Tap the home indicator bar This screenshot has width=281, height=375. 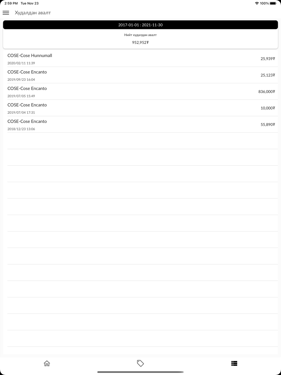tap(140, 372)
